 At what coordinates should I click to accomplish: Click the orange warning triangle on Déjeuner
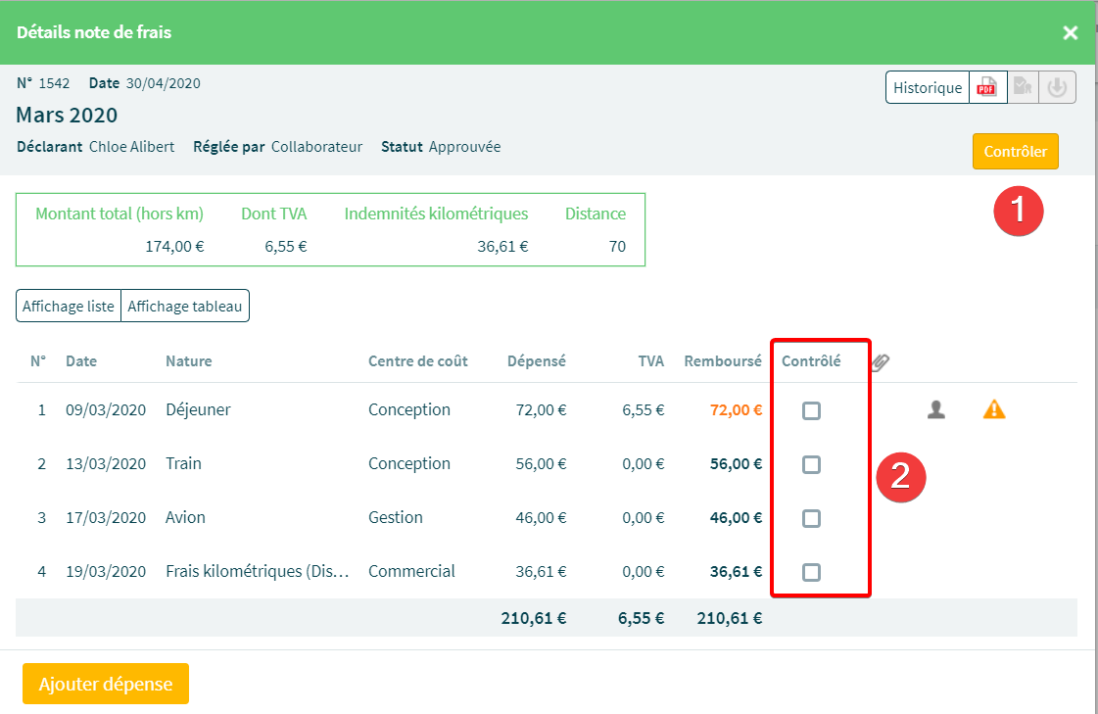994,410
